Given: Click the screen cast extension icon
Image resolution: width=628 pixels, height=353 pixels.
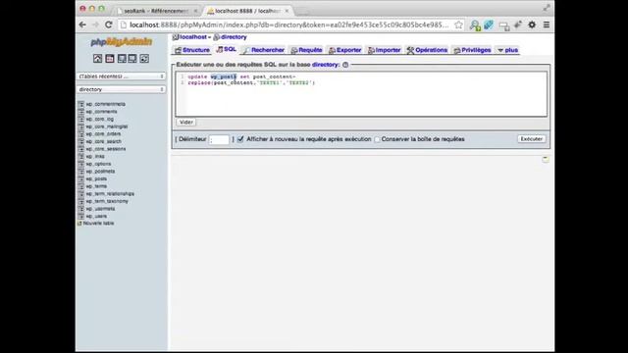Looking at the screenshot, I should [503, 26].
